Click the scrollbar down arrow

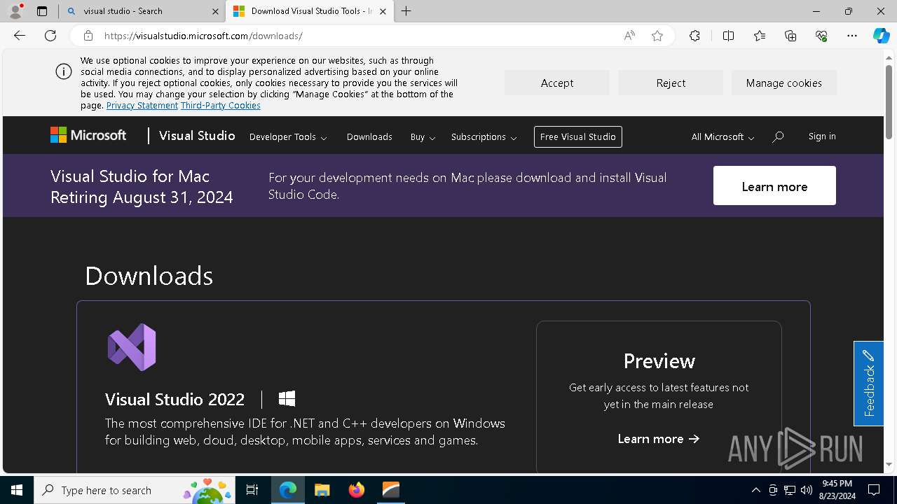point(889,464)
